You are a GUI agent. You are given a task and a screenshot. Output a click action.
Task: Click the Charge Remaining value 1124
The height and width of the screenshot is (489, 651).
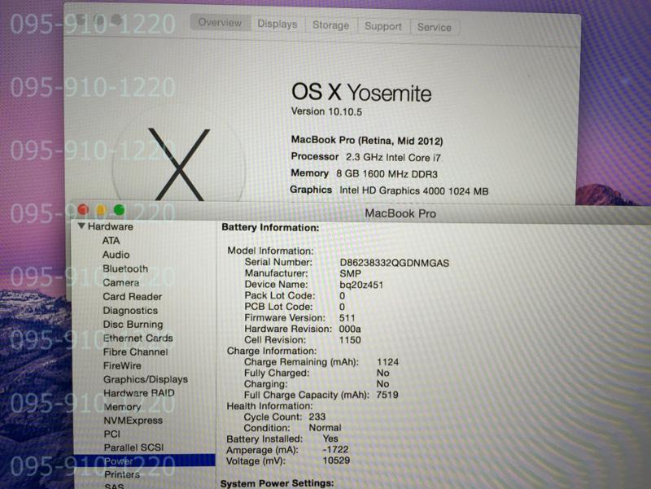[x=387, y=362]
